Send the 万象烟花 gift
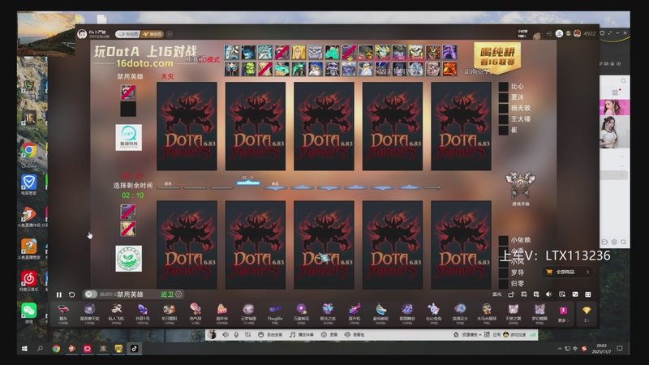This screenshot has width=649, height=365. pos(301,313)
